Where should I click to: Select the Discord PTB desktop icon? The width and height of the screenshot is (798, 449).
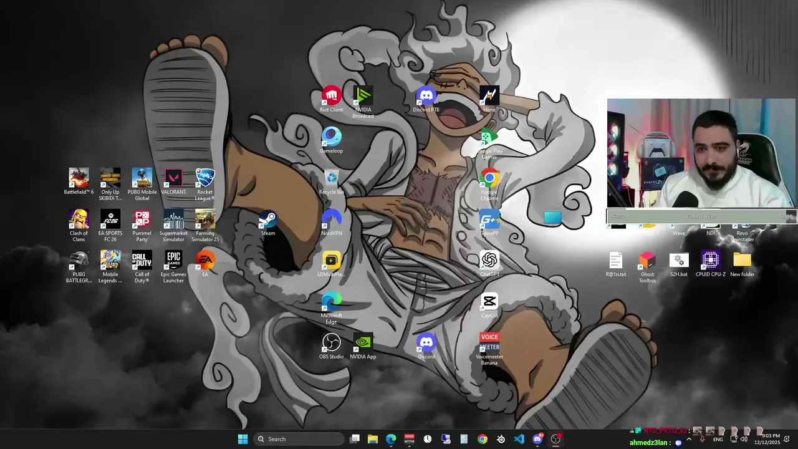426,100
